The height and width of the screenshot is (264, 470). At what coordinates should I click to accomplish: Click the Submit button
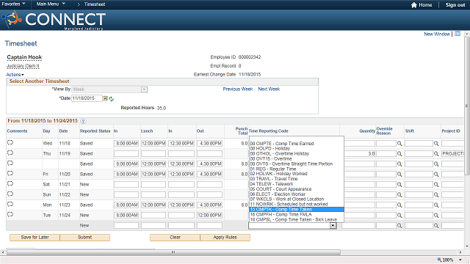coord(85,238)
